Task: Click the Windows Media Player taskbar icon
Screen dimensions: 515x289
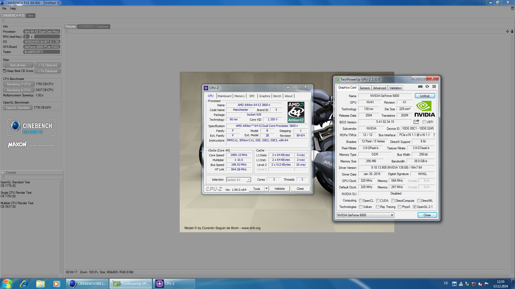Action: point(56,284)
